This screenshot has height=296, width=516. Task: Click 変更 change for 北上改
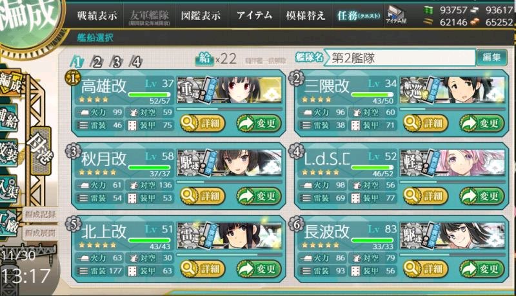[259, 269]
